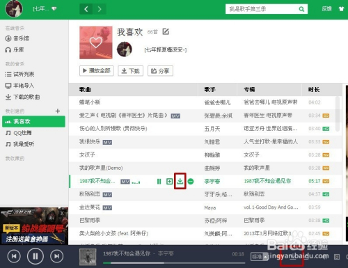
Task: Close the game advertisement banner
Action: coord(62,213)
